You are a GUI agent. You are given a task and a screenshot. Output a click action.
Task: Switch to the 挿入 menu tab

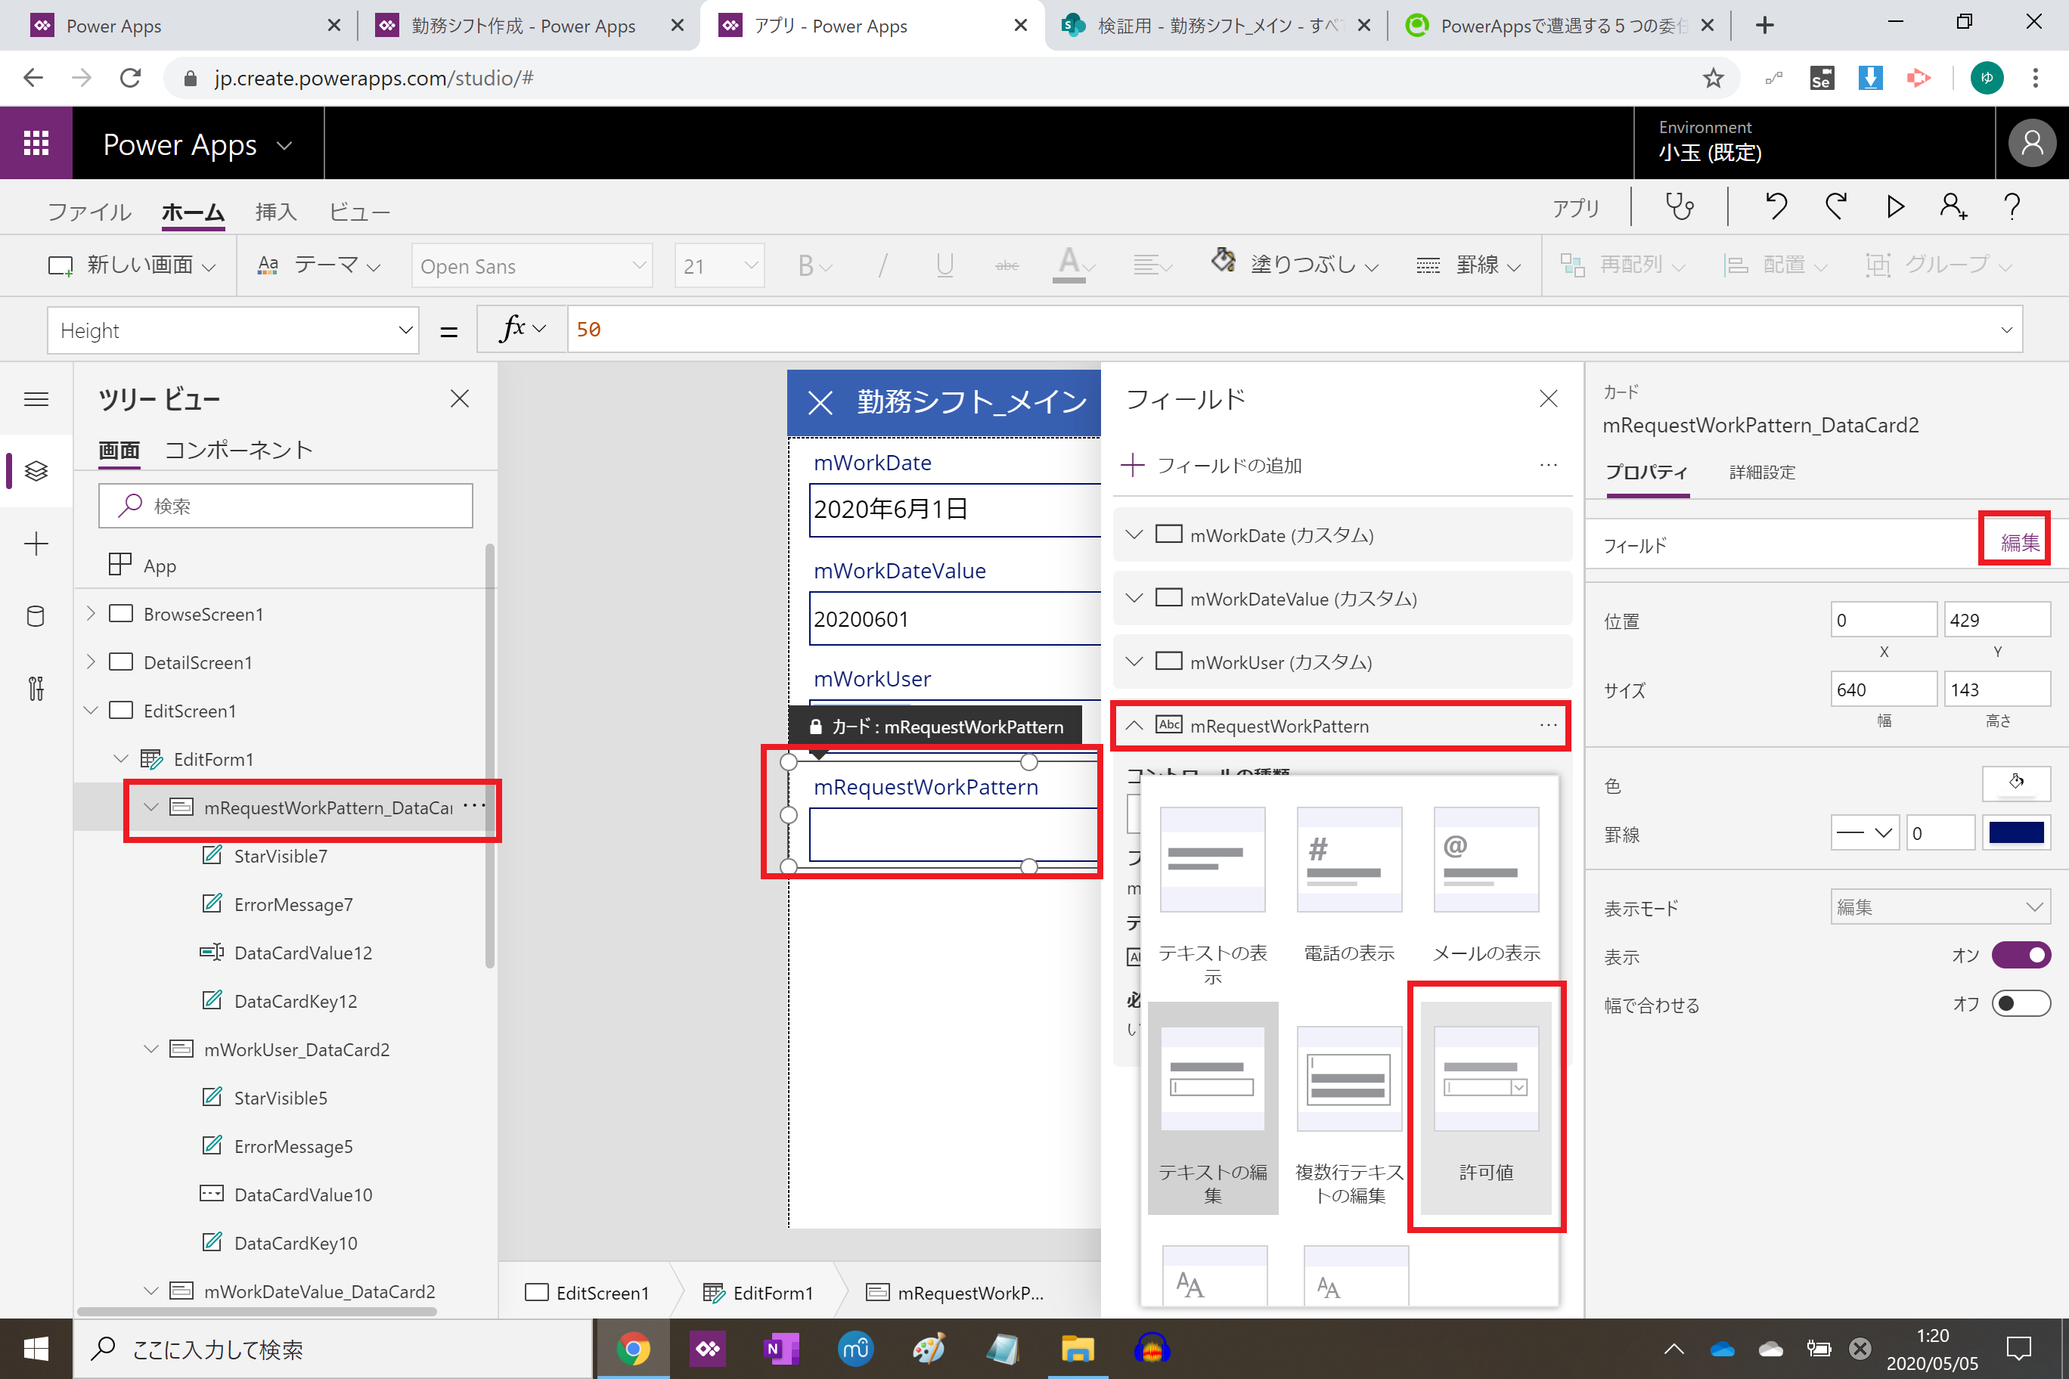(275, 212)
